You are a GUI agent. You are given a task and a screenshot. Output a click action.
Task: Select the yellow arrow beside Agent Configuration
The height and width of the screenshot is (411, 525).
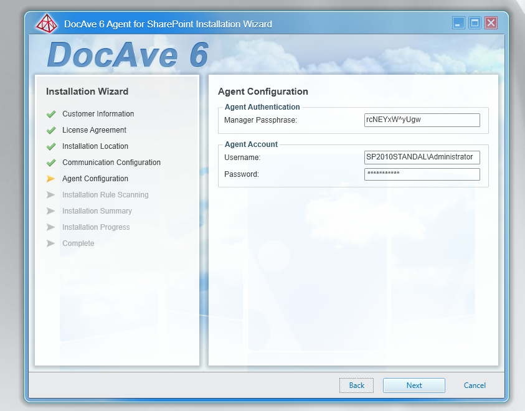click(x=52, y=179)
